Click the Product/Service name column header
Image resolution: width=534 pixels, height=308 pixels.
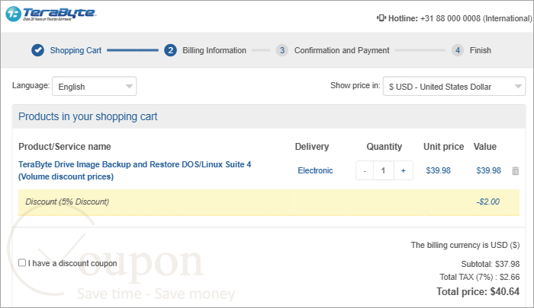65,147
